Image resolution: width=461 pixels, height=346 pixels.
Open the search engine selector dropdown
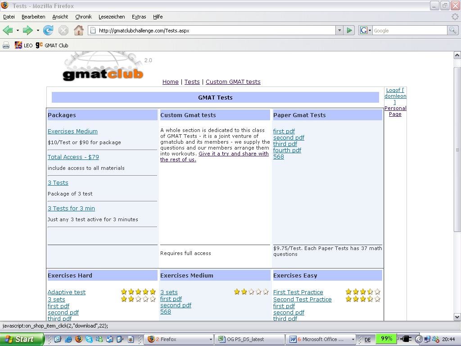(370, 30)
